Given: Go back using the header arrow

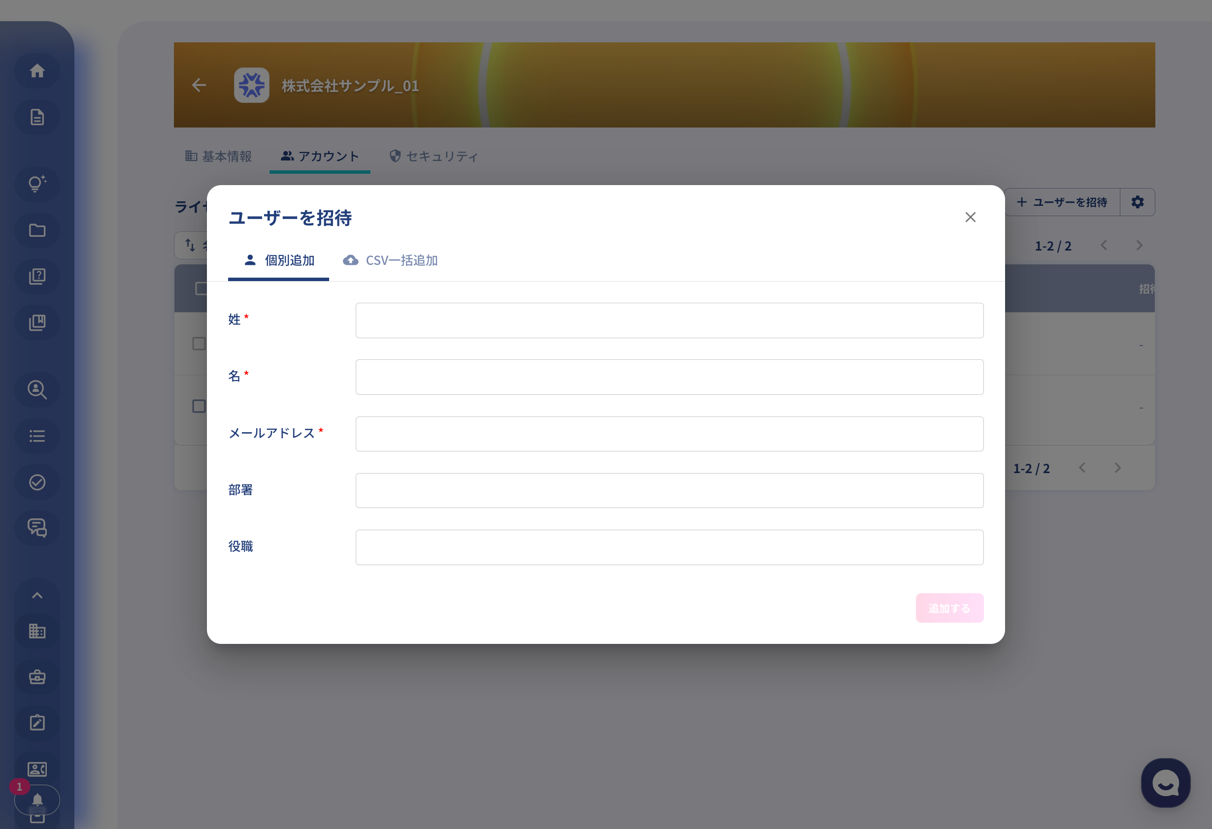Looking at the screenshot, I should coord(199,85).
